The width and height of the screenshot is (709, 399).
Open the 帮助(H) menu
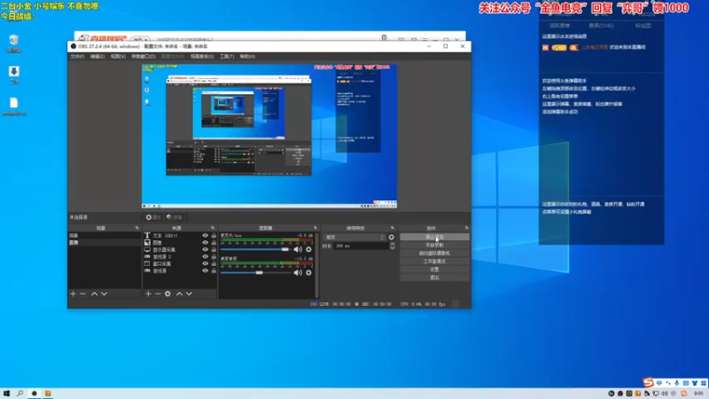(247, 57)
